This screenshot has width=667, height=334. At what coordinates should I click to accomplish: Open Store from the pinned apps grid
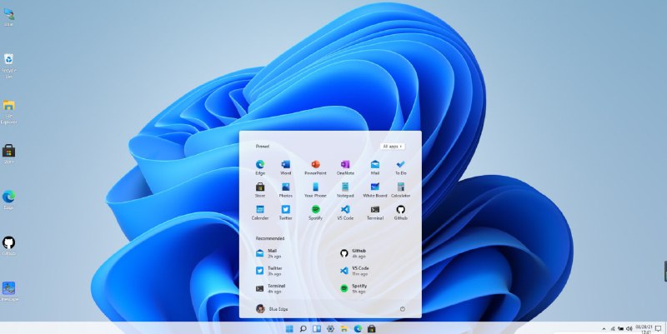pyautogui.click(x=260, y=190)
